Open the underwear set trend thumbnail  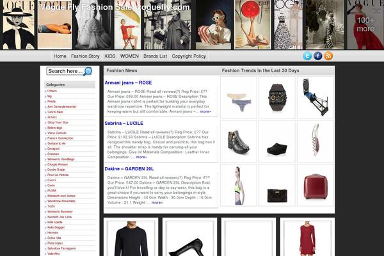239,97
